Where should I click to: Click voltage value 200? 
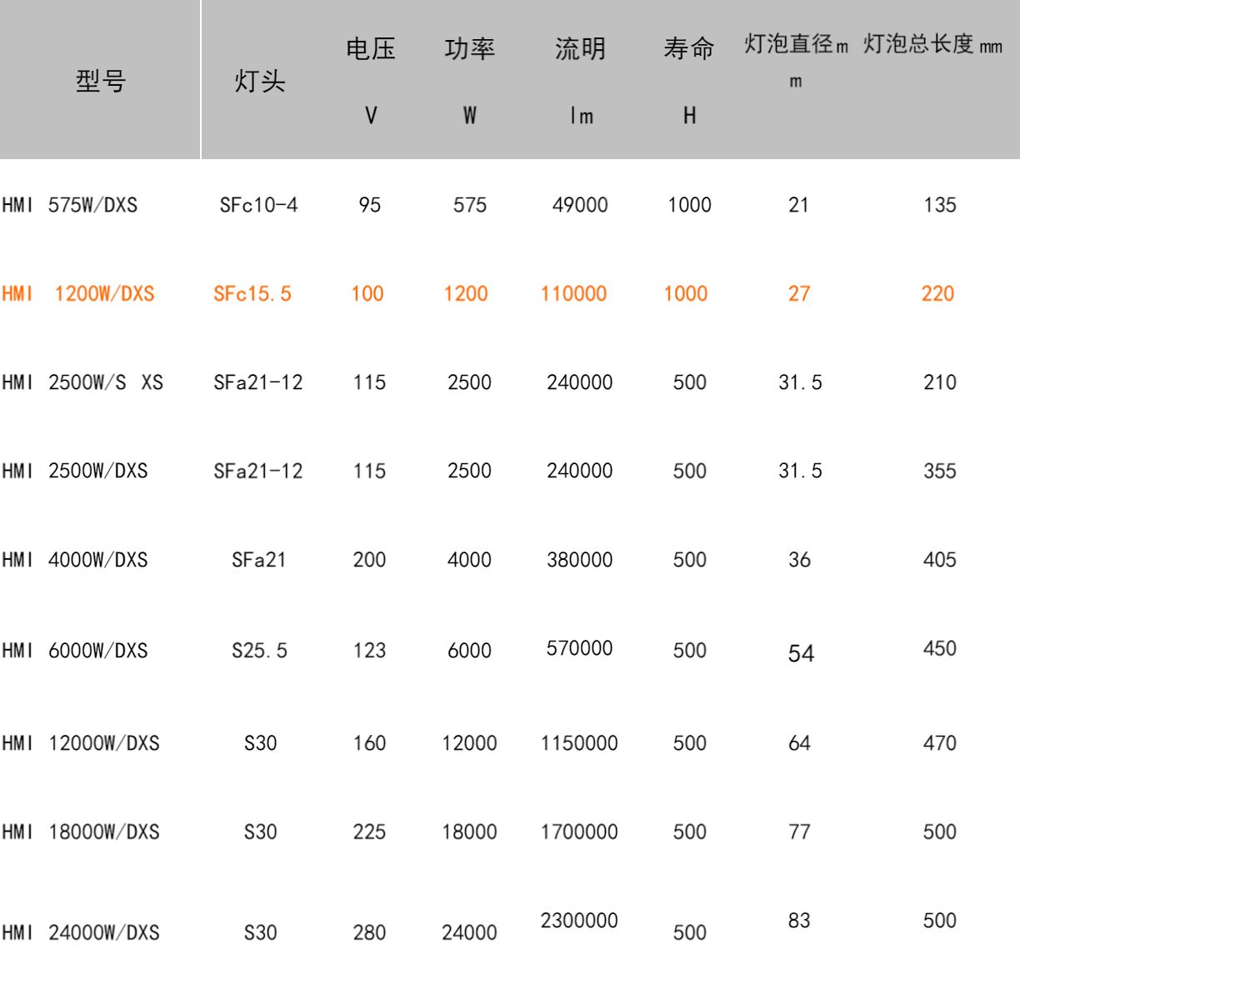click(x=369, y=560)
